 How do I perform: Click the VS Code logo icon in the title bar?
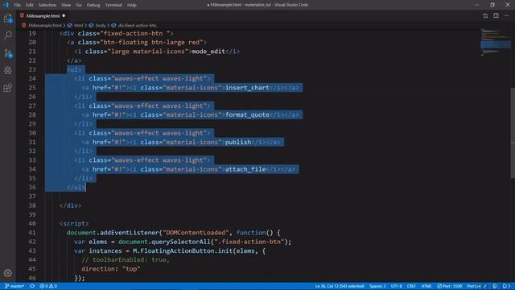pyautogui.click(x=6, y=5)
